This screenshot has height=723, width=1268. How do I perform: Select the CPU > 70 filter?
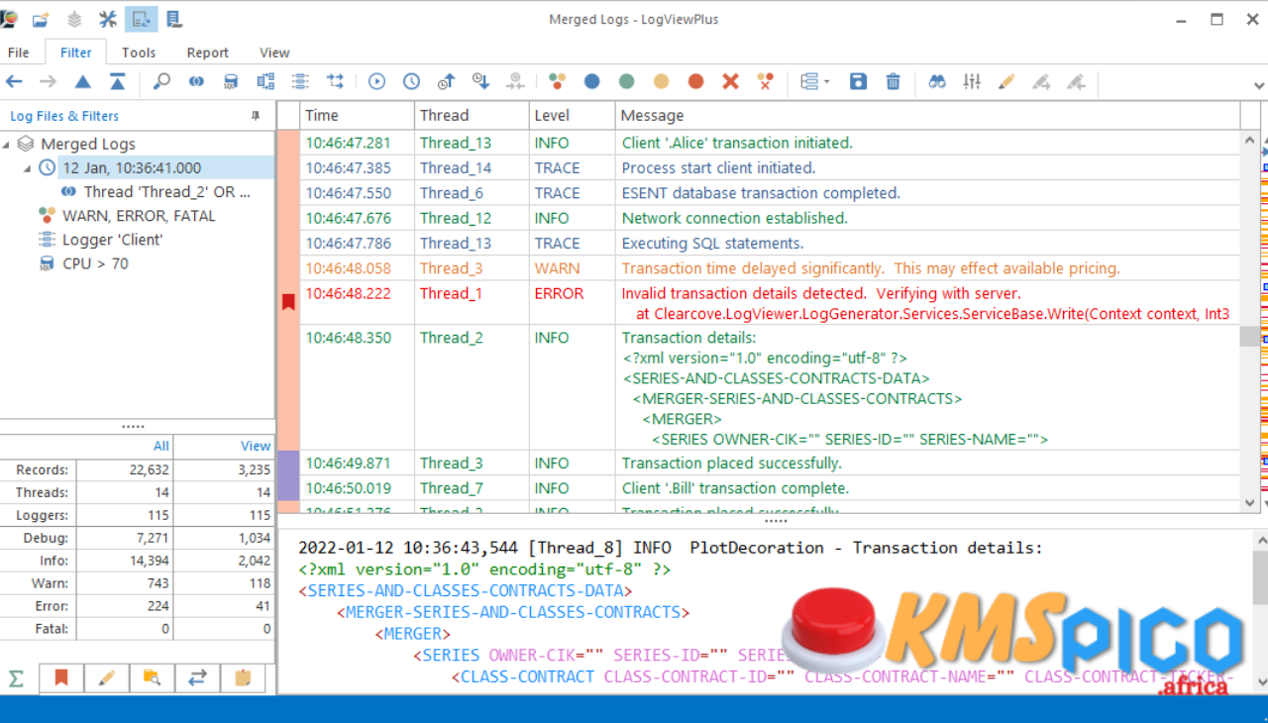(x=95, y=263)
